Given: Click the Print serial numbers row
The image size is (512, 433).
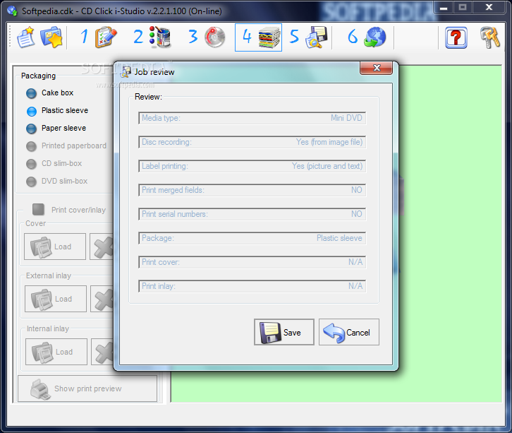Looking at the screenshot, I should coord(252,214).
